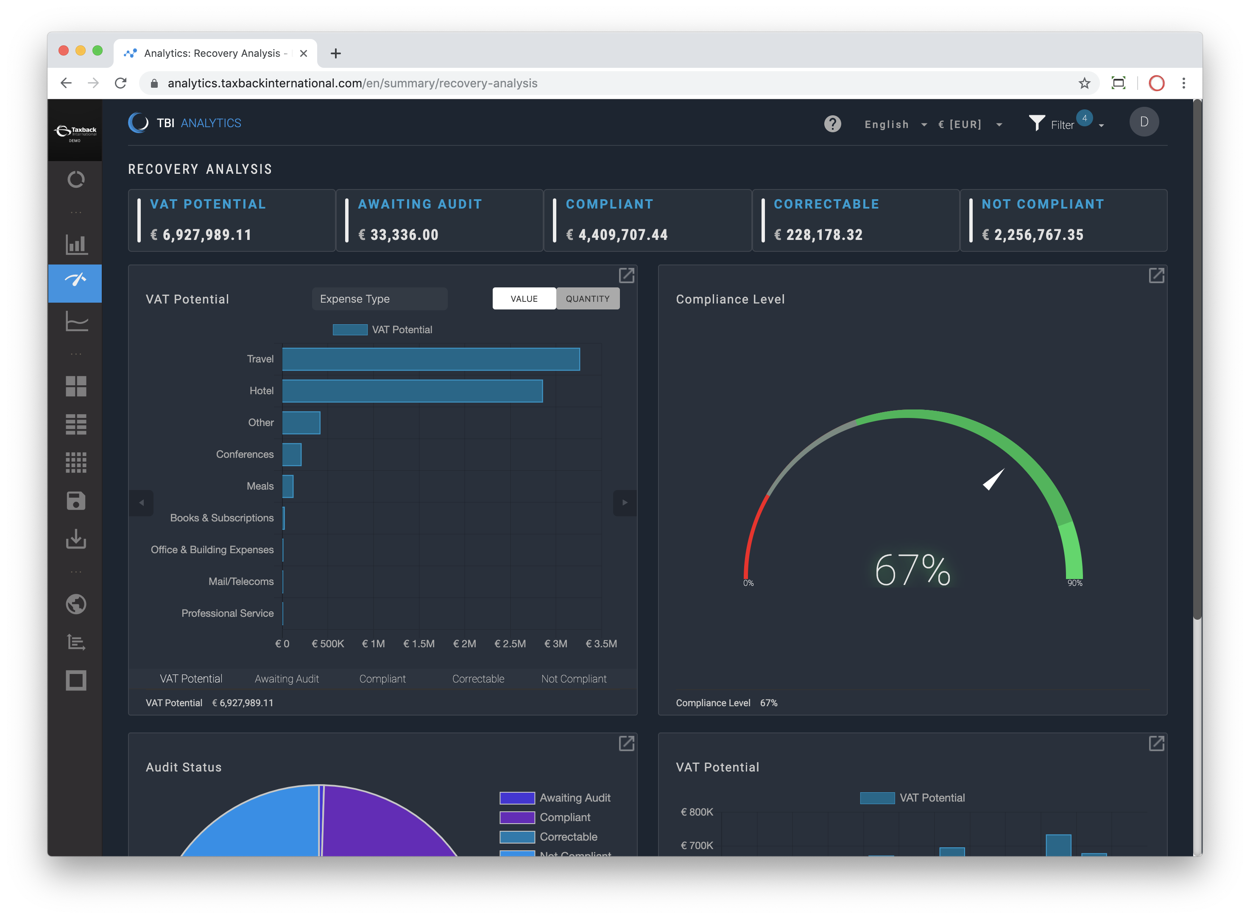The image size is (1250, 919).
Task: Click the compliance gauge needle
Action: point(993,479)
